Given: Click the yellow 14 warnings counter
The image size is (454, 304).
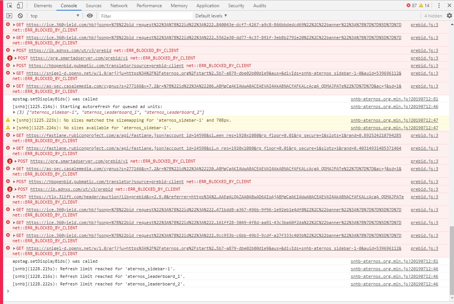Looking at the screenshot, I should (424, 6).
